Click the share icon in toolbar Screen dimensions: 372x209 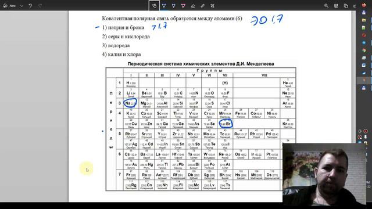pyautogui.click(x=355, y=6)
